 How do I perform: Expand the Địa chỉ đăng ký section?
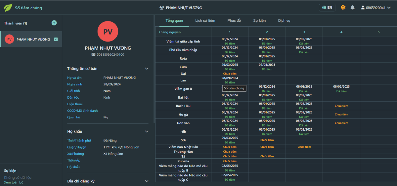[x=147, y=181]
